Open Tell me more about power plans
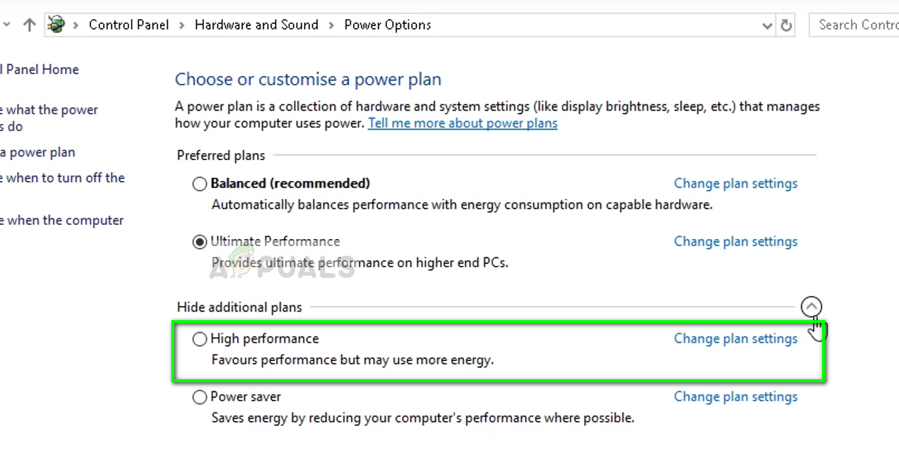 [x=463, y=123]
